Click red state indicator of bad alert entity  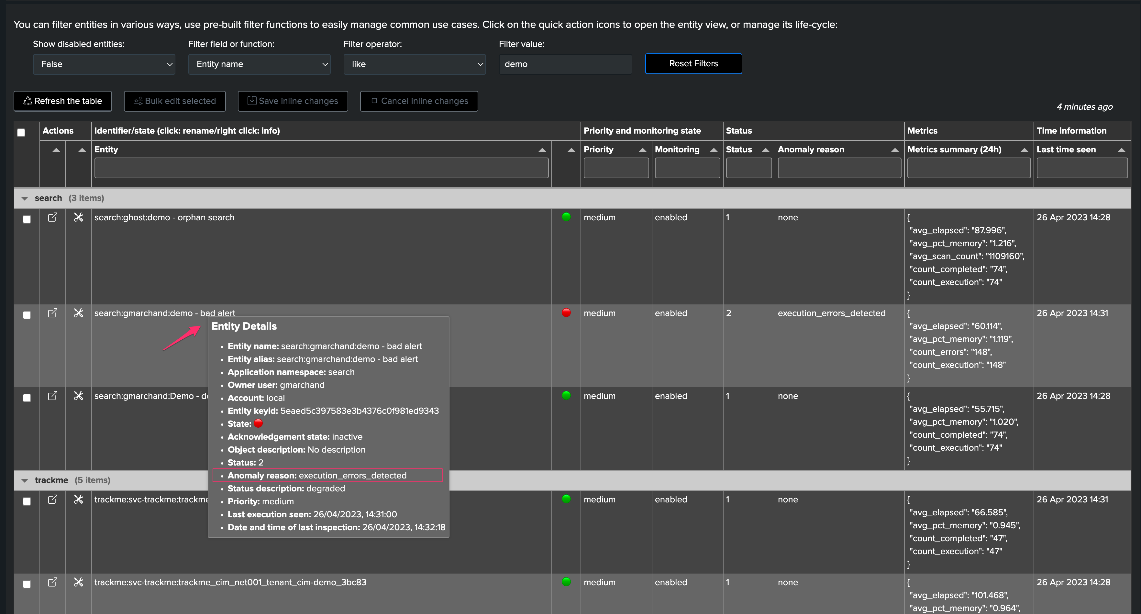pos(566,312)
